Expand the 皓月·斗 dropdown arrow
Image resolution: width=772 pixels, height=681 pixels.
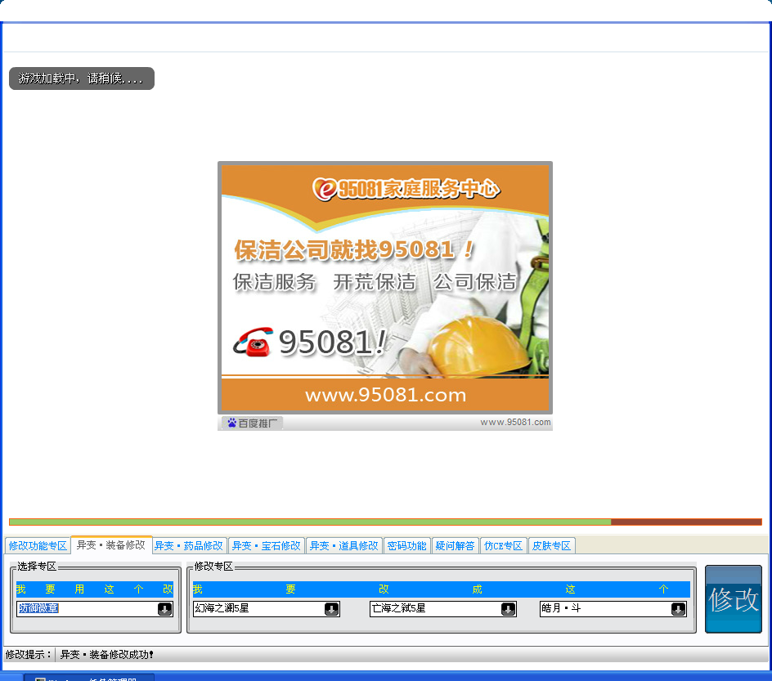[x=679, y=609]
